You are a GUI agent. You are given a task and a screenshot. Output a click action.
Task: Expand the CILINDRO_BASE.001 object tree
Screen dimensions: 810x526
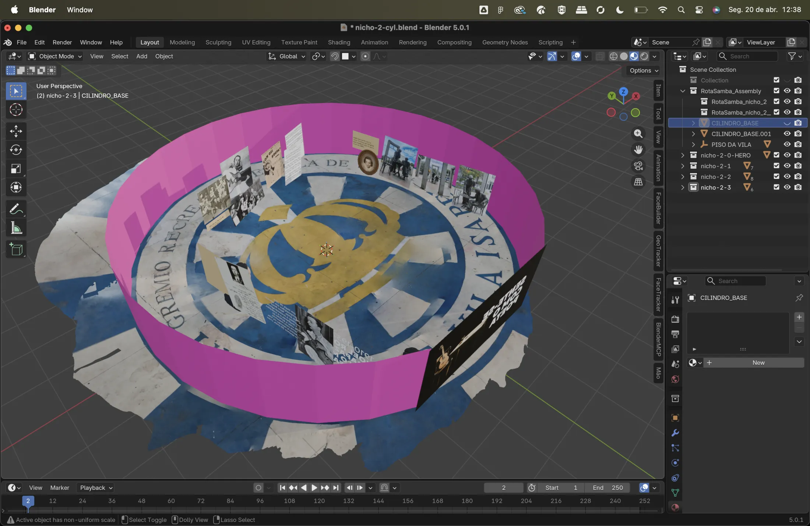(693, 134)
